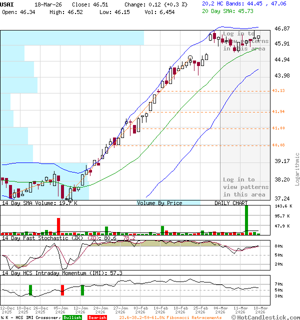Click the USAI ticker symbol

[x=7, y=3]
